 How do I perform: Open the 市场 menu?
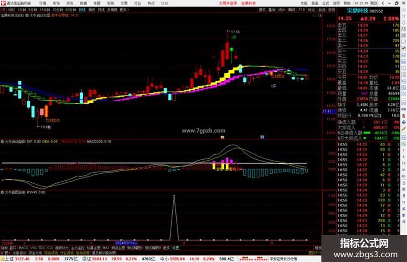(x=56, y=3)
